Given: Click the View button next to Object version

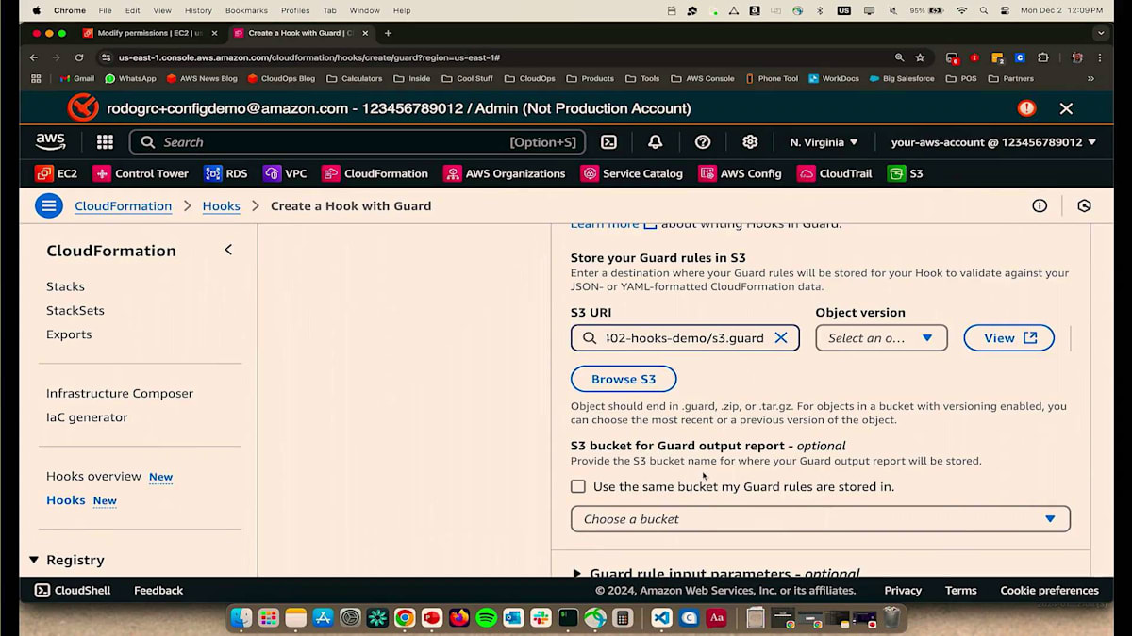Looking at the screenshot, I should [x=1008, y=338].
